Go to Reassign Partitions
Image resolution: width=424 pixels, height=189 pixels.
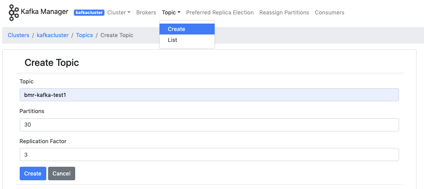point(284,12)
